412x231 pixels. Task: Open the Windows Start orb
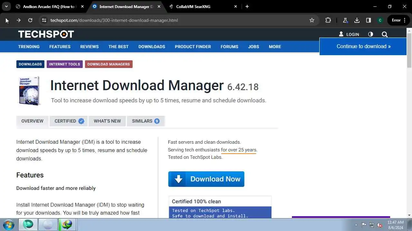pyautogui.click(x=9, y=225)
